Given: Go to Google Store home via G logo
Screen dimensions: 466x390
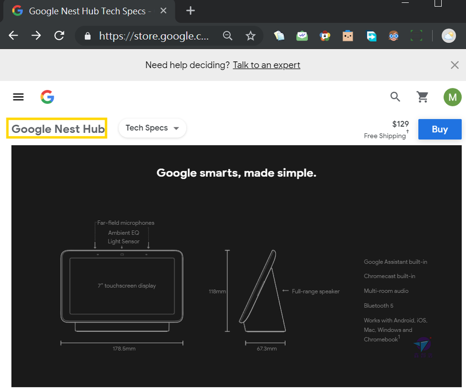Looking at the screenshot, I should [47, 97].
